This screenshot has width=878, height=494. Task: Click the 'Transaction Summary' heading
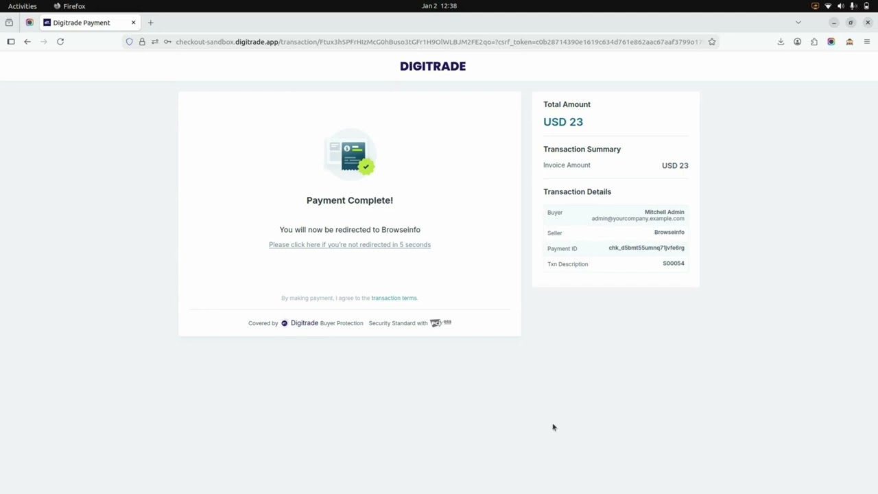click(582, 149)
